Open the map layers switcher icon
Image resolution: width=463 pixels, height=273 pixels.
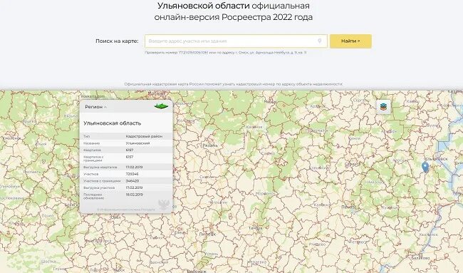[383, 107]
